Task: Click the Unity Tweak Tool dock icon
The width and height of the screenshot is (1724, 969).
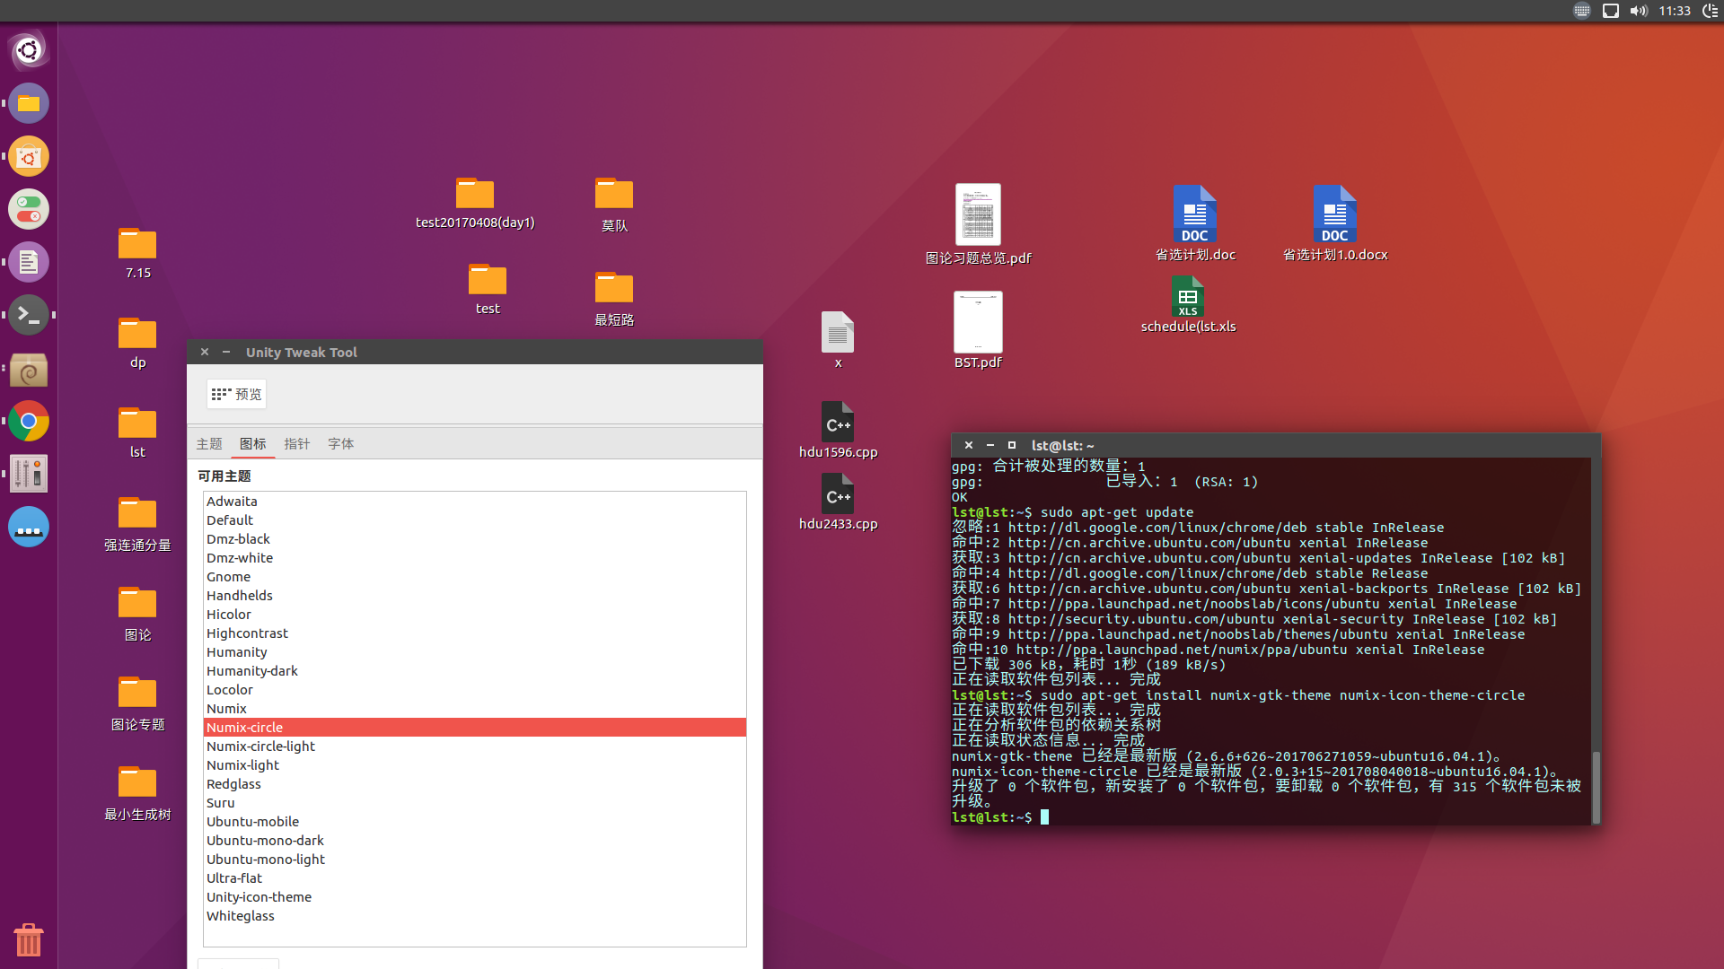Action: coord(28,474)
